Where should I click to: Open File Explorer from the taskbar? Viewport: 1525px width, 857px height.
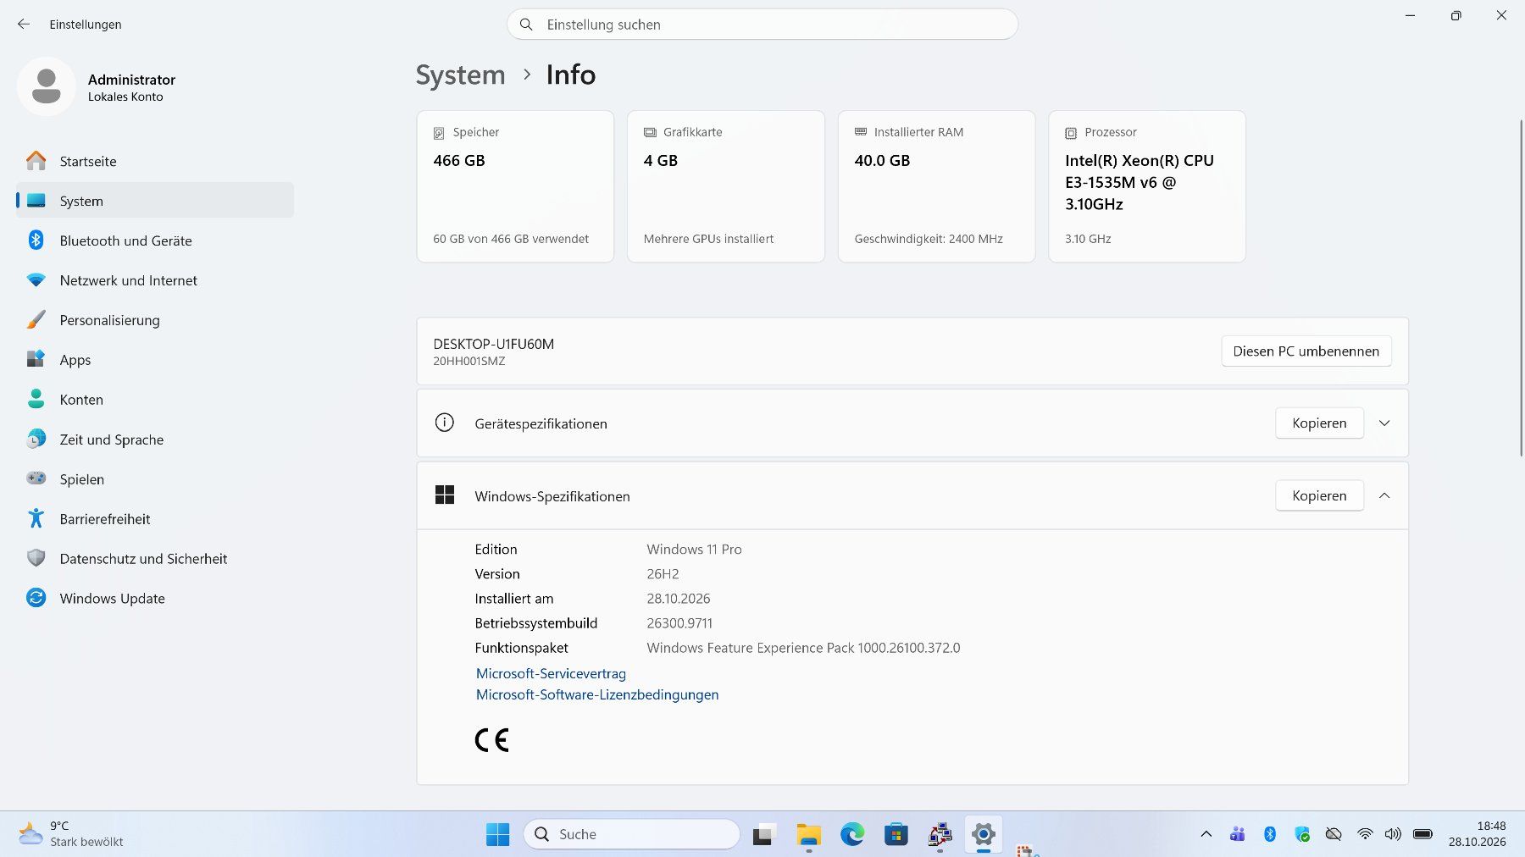[808, 834]
